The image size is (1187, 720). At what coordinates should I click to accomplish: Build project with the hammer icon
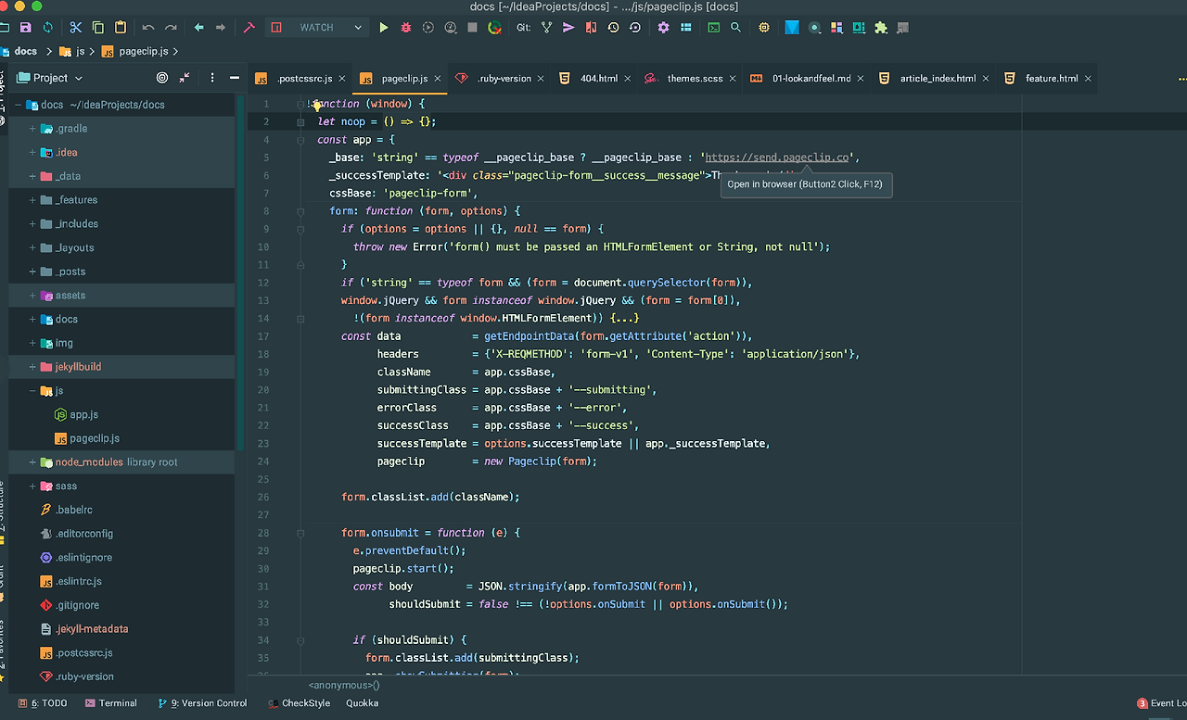249,28
